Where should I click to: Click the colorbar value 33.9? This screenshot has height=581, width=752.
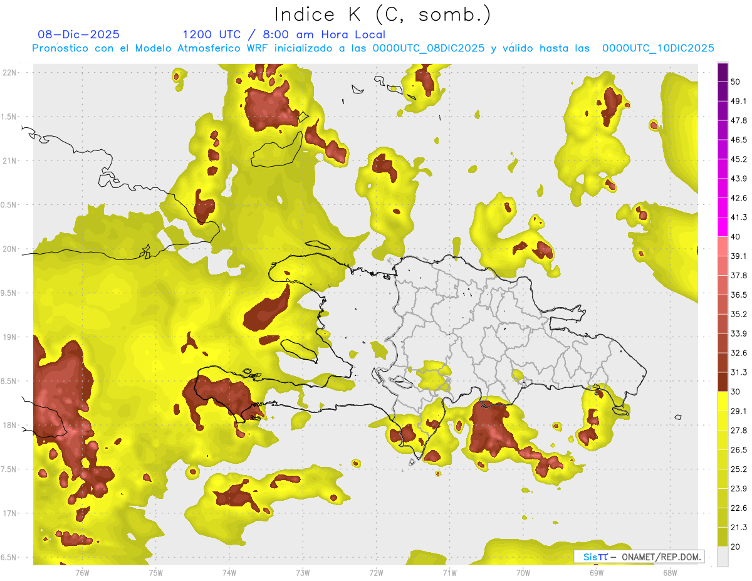click(739, 333)
